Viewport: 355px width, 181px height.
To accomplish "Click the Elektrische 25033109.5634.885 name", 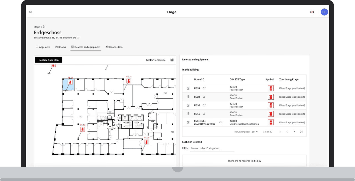I will tap(205, 122).
